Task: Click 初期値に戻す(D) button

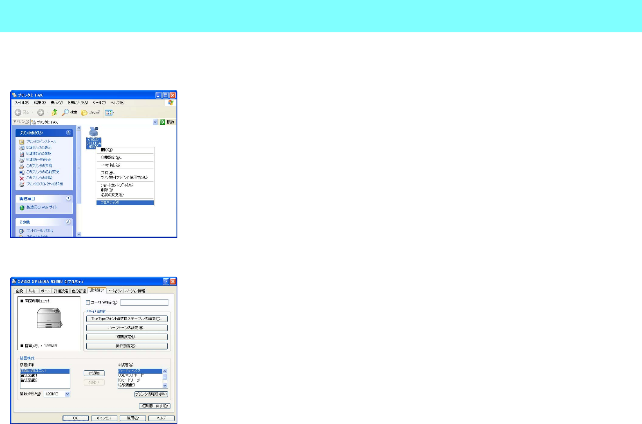Action: (x=155, y=406)
